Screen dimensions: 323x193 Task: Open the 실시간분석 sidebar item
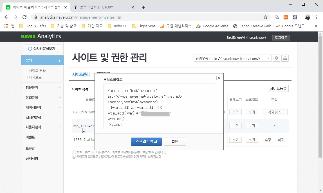(33, 117)
